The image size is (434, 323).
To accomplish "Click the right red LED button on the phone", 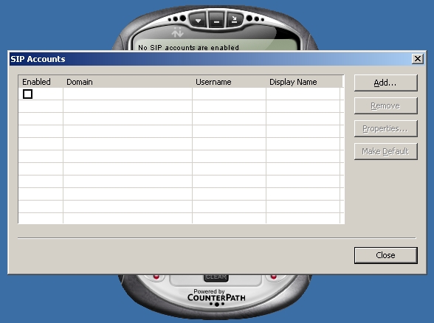I will [273, 277].
